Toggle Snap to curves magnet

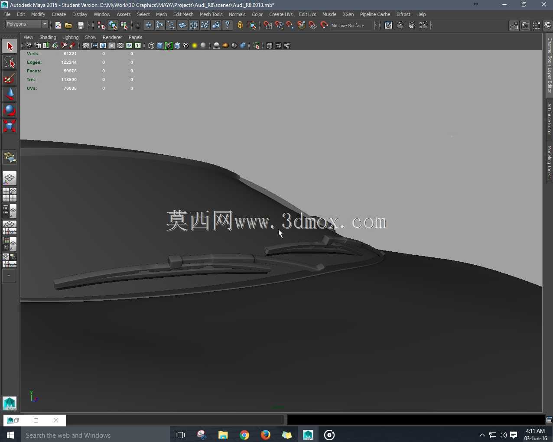279,26
